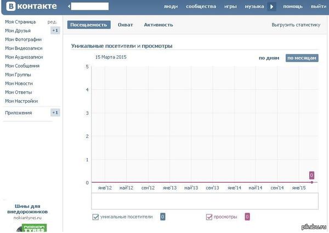The width and height of the screenshot is (329, 233).
Task: Click the +1 badge next to Мои Друзья
Action: tap(55, 31)
